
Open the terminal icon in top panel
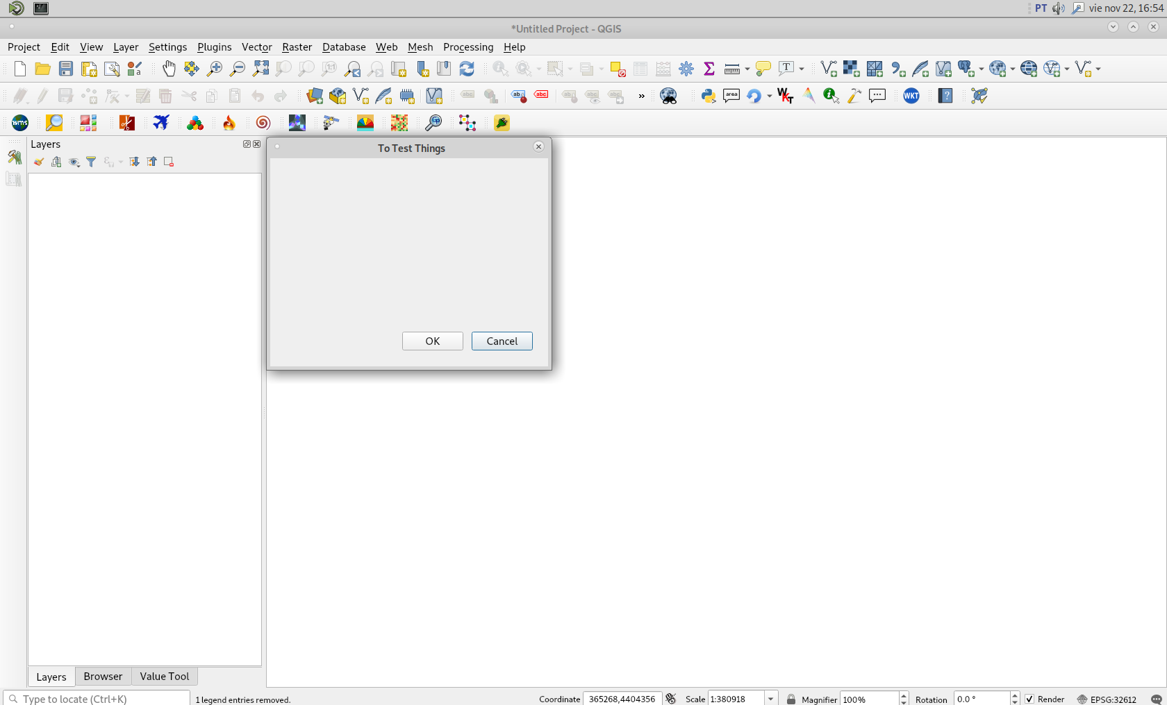click(41, 8)
